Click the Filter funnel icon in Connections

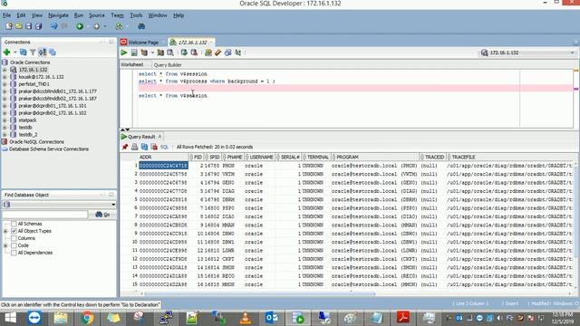pyautogui.click(x=33, y=53)
